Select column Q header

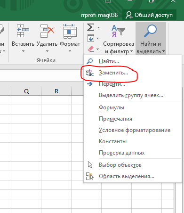(x=26, y=91)
